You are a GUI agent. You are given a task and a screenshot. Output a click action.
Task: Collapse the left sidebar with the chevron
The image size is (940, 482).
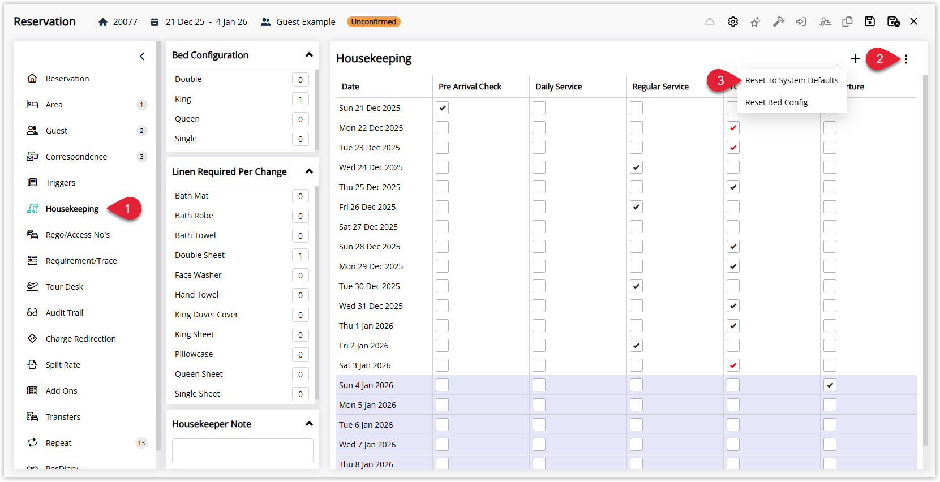142,56
